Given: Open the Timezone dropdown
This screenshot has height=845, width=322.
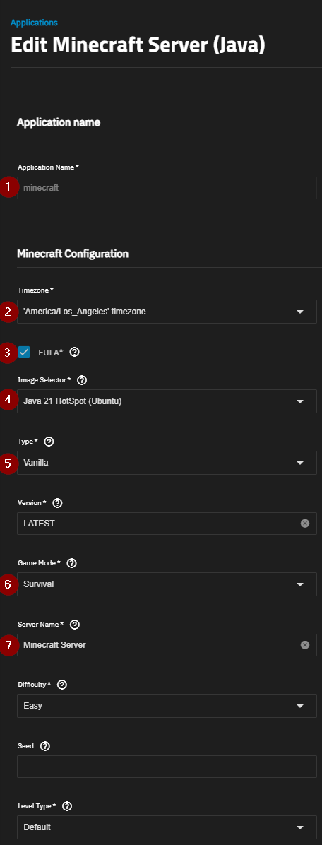Looking at the screenshot, I should click(167, 312).
